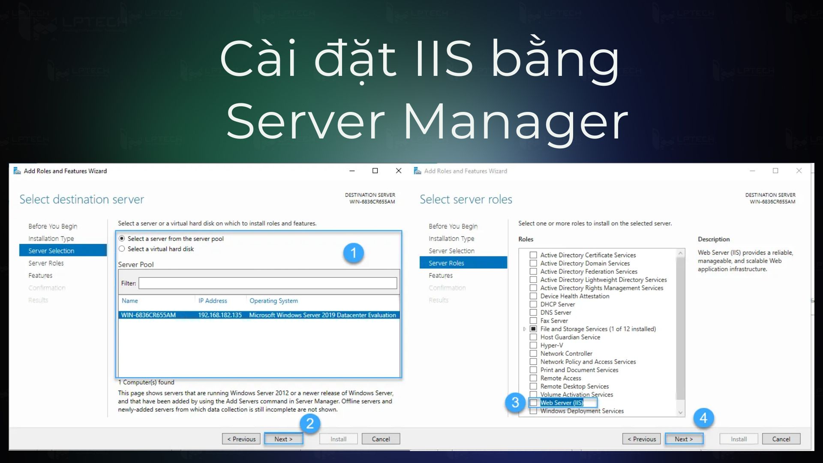Viewport: 823px width, 463px height.
Task: Click the Server Pool Filter field
Action: pyautogui.click(x=267, y=283)
